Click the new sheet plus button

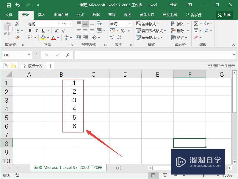pos(119,167)
